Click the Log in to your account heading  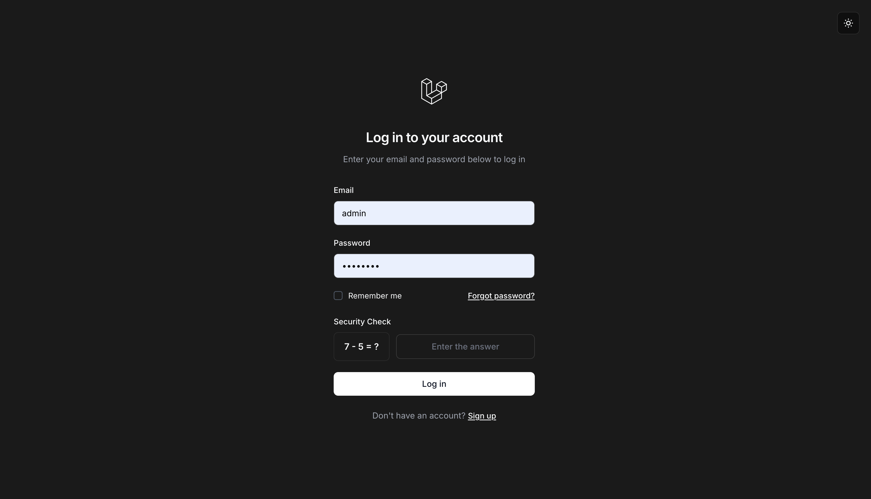tap(434, 137)
